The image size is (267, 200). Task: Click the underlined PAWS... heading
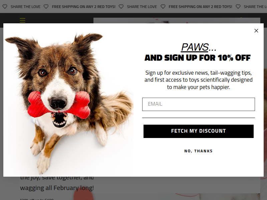[x=199, y=47]
